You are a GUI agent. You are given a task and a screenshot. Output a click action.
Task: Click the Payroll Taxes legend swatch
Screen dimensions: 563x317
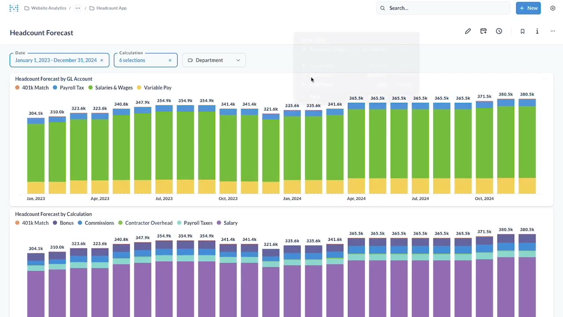coord(179,223)
